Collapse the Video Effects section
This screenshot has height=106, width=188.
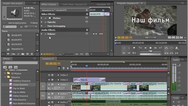tap(87, 14)
